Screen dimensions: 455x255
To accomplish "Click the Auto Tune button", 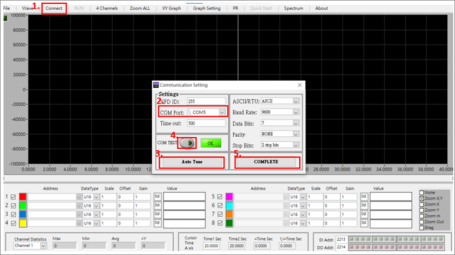I will click(192, 162).
